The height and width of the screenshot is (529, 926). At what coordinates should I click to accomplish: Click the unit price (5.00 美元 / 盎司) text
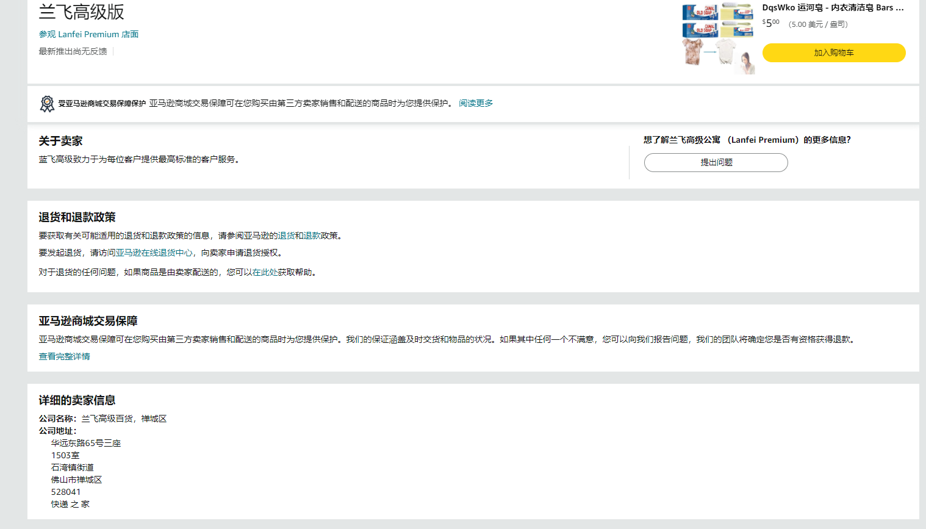(818, 24)
